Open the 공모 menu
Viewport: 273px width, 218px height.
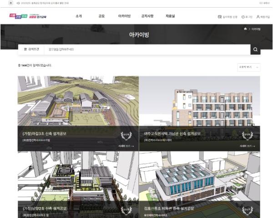pyautogui.click(x=101, y=16)
